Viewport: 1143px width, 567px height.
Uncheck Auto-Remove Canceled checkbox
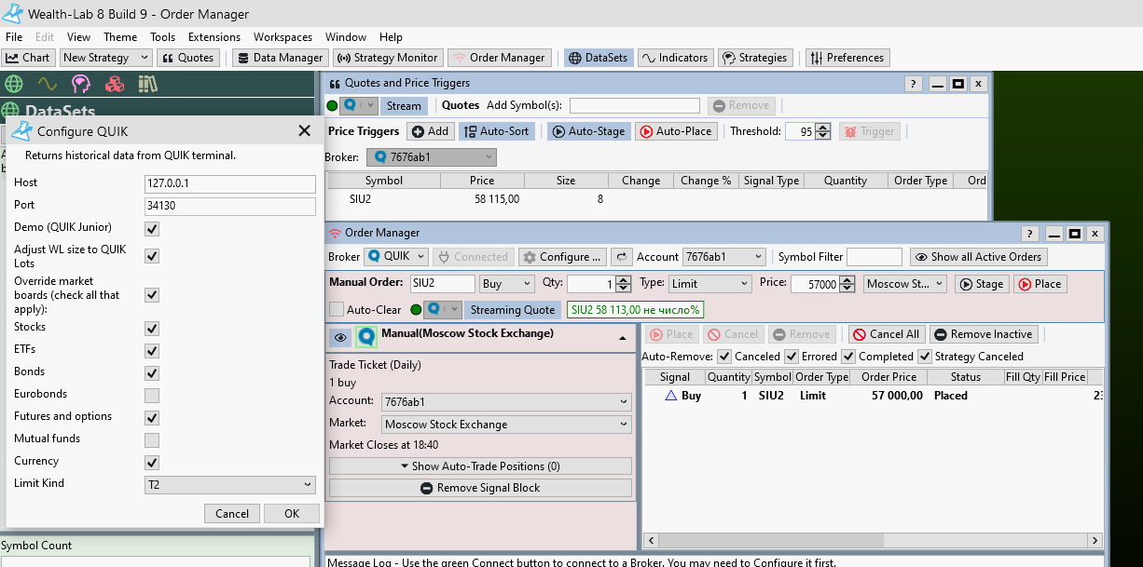(724, 357)
